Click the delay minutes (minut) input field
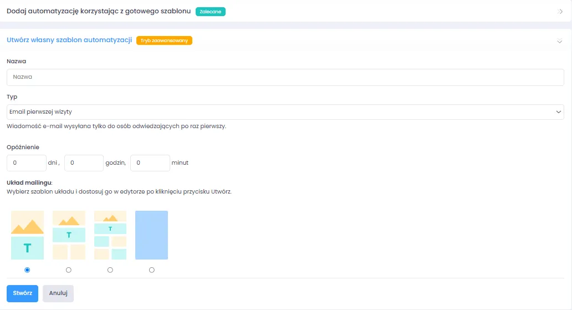572x310 pixels. pos(149,163)
